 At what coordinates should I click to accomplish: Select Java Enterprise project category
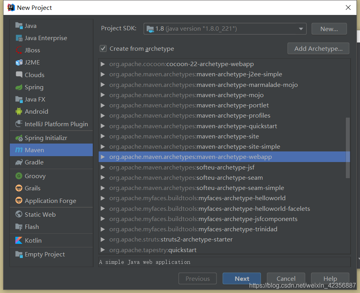point(46,38)
